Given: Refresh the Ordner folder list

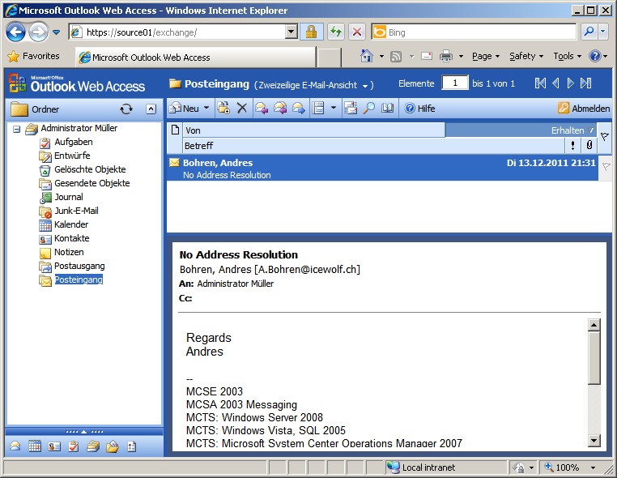Looking at the screenshot, I should [x=126, y=109].
